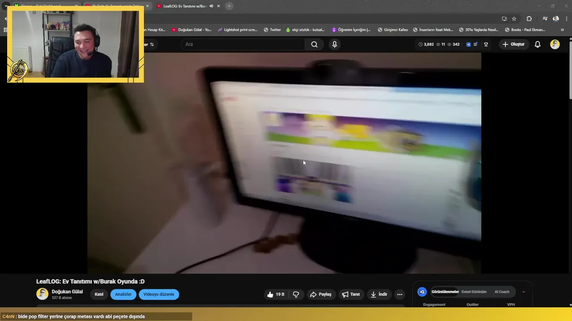Click the Engagement column heading
Screen dimensions: 572x321
click(x=434, y=305)
